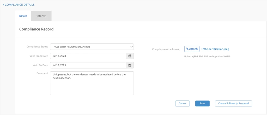Click the Compliance Record heading
Screen dimensions: 267x115
(x=36, y=29)
